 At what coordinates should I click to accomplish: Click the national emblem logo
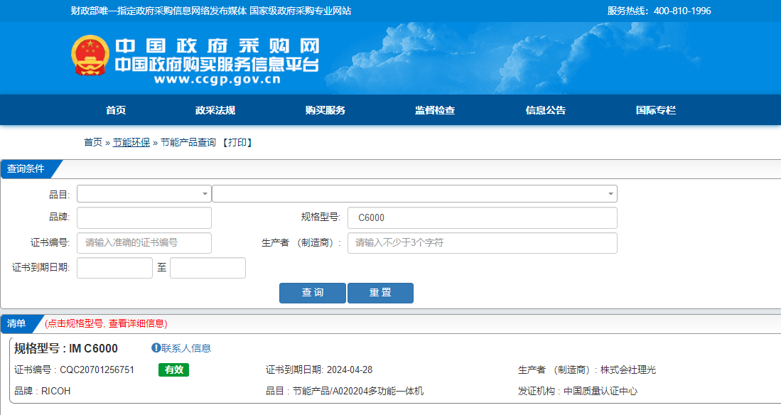coord(90,55)
